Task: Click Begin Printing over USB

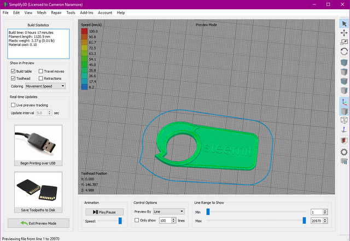Action: [x=38, y=145]
